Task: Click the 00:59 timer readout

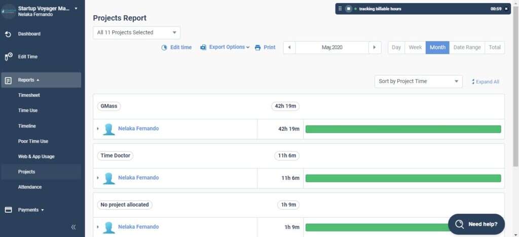Action: [496, 9]
